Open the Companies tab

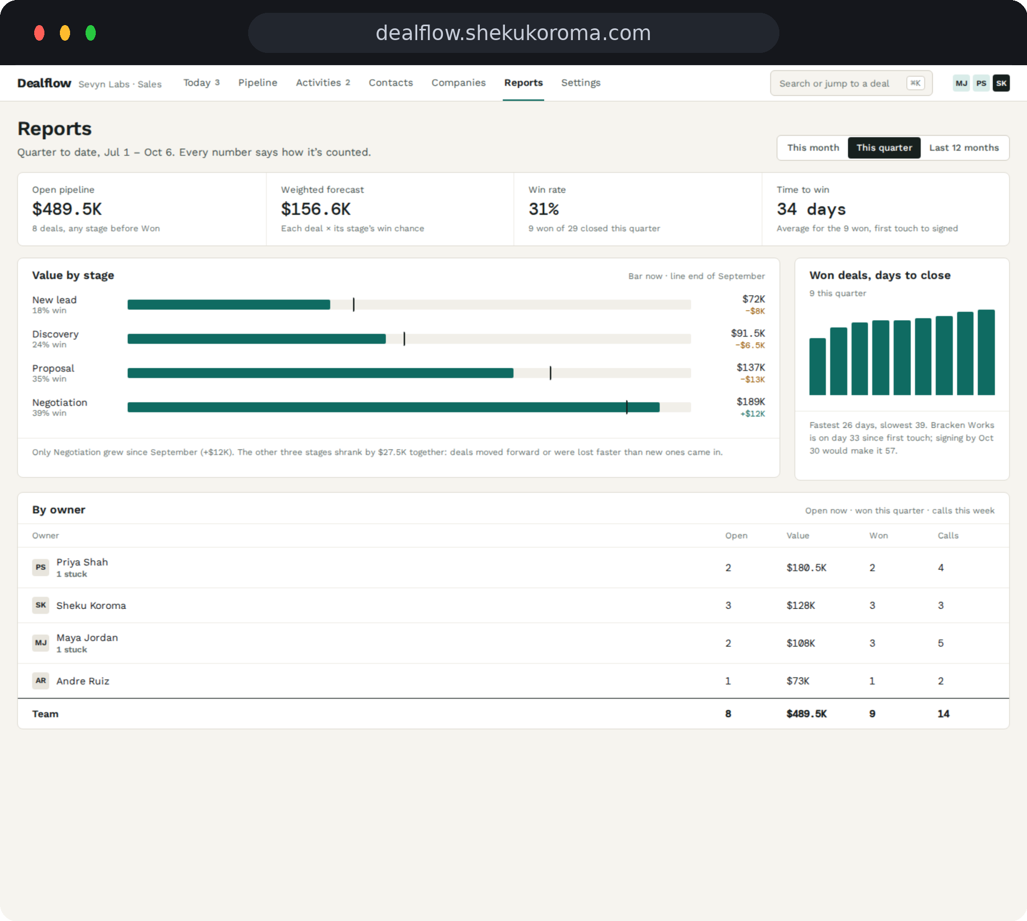coord(458,83)
